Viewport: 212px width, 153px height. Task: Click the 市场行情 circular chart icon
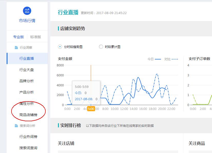26,11
